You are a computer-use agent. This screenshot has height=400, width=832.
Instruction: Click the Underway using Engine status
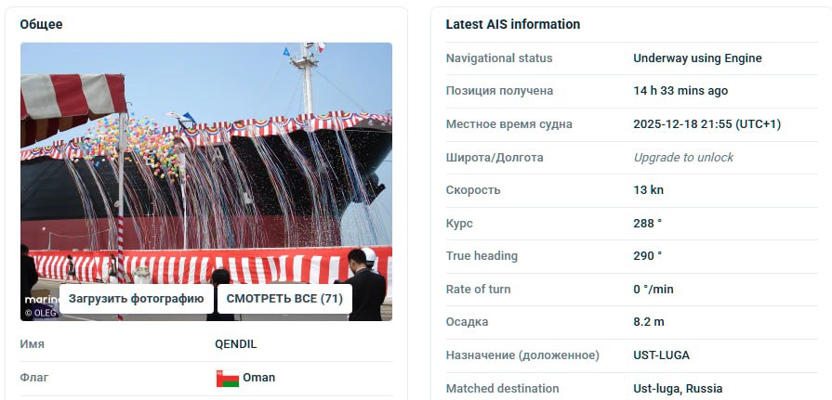[x=697, y=58]
